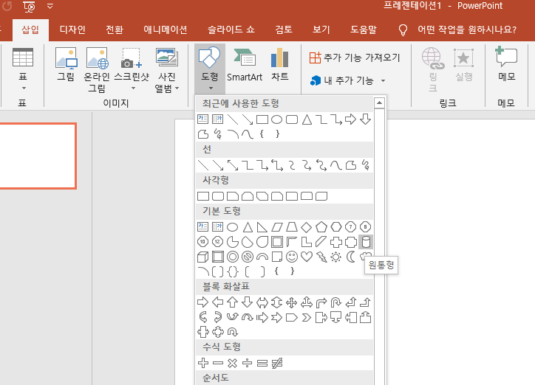Choose the no-symbol prohibited shape

(248, 257)
